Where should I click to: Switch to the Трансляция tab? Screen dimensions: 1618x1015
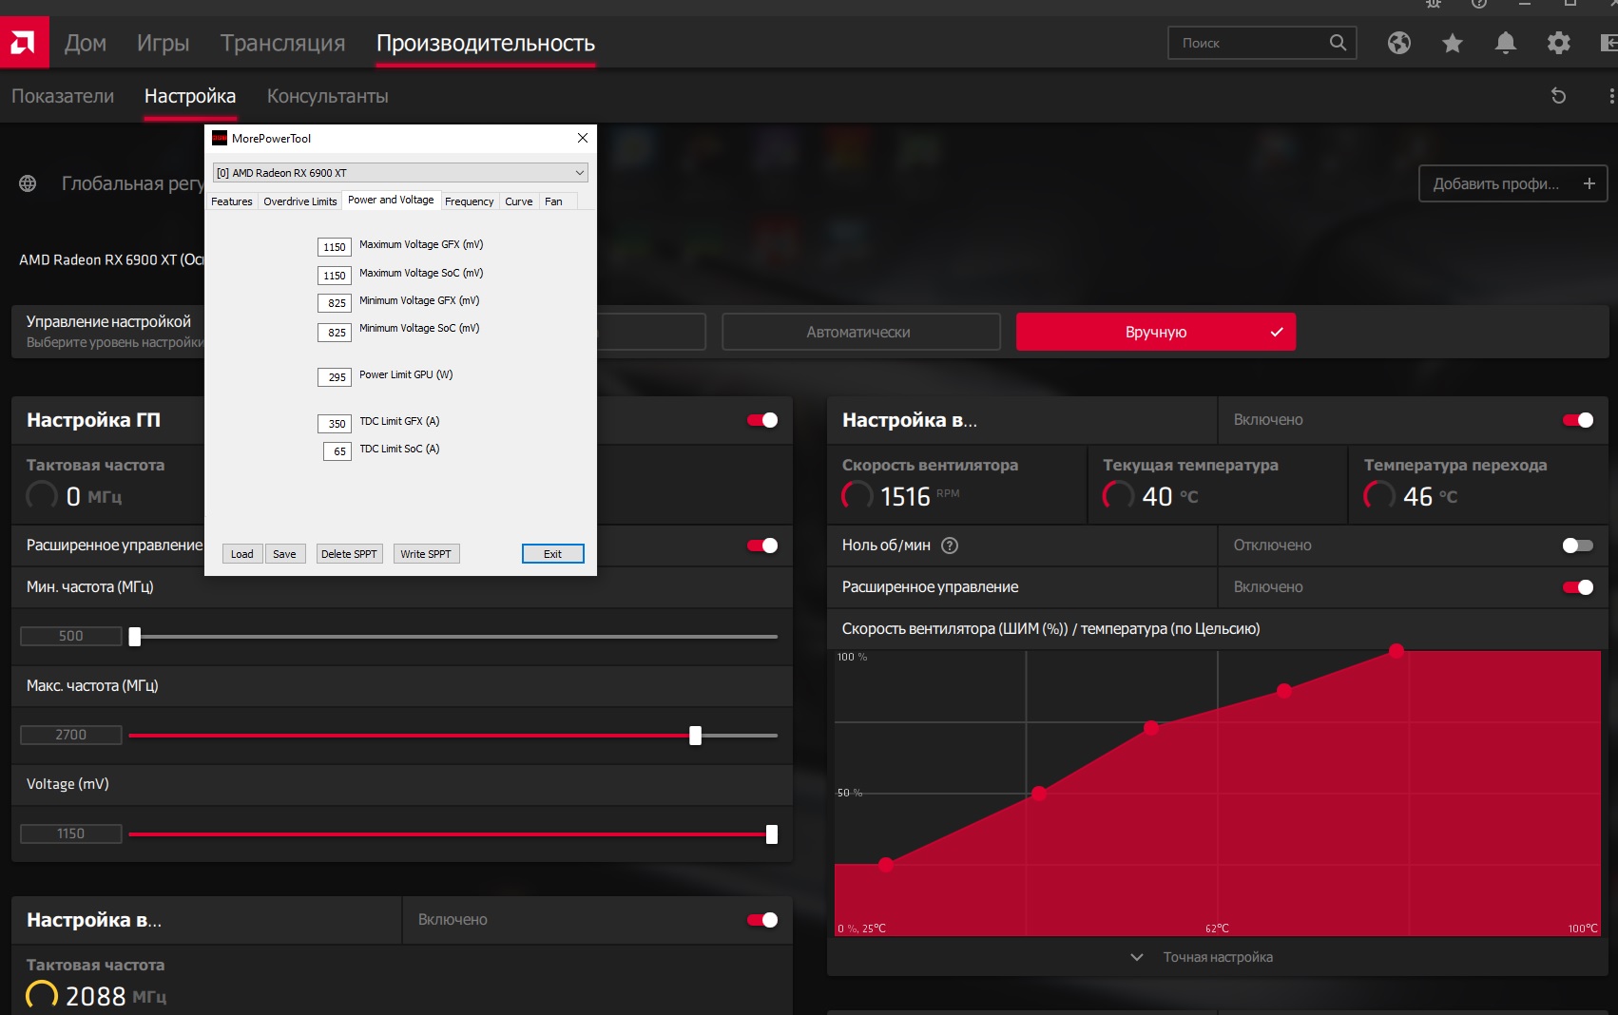[x=282, y=43]
